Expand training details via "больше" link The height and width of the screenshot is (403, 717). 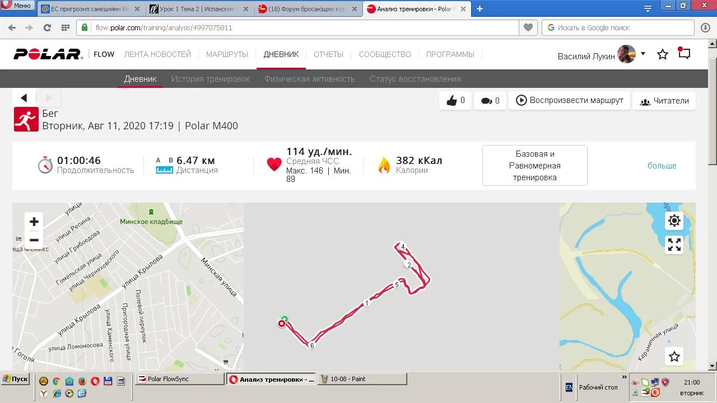662,166
